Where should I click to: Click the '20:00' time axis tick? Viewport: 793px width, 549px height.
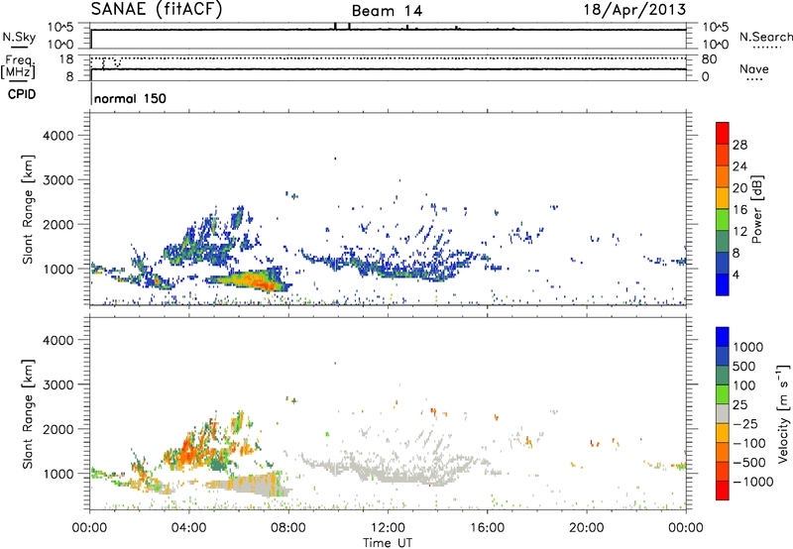[587, 528]
